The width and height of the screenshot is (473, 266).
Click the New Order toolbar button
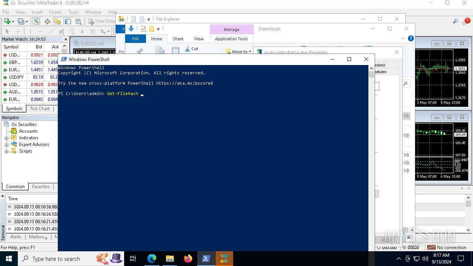click(x=102, y=21)
